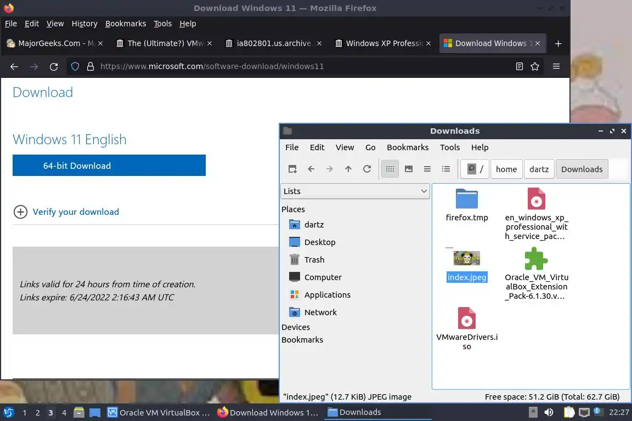Screen dimensions: 632x421
Task: Close the MajorGeeks.Com tab
Action: tap(100, 43)
